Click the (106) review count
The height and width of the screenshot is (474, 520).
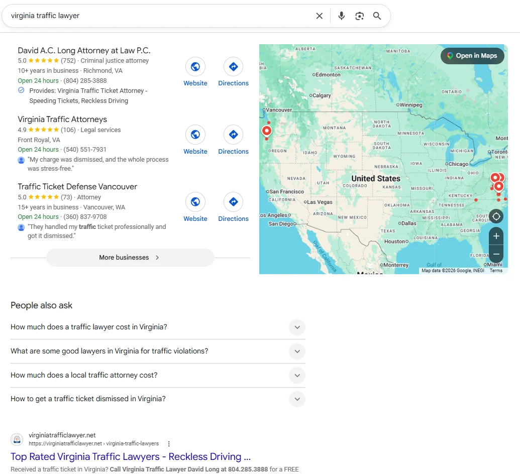click(x=68, y=130)
